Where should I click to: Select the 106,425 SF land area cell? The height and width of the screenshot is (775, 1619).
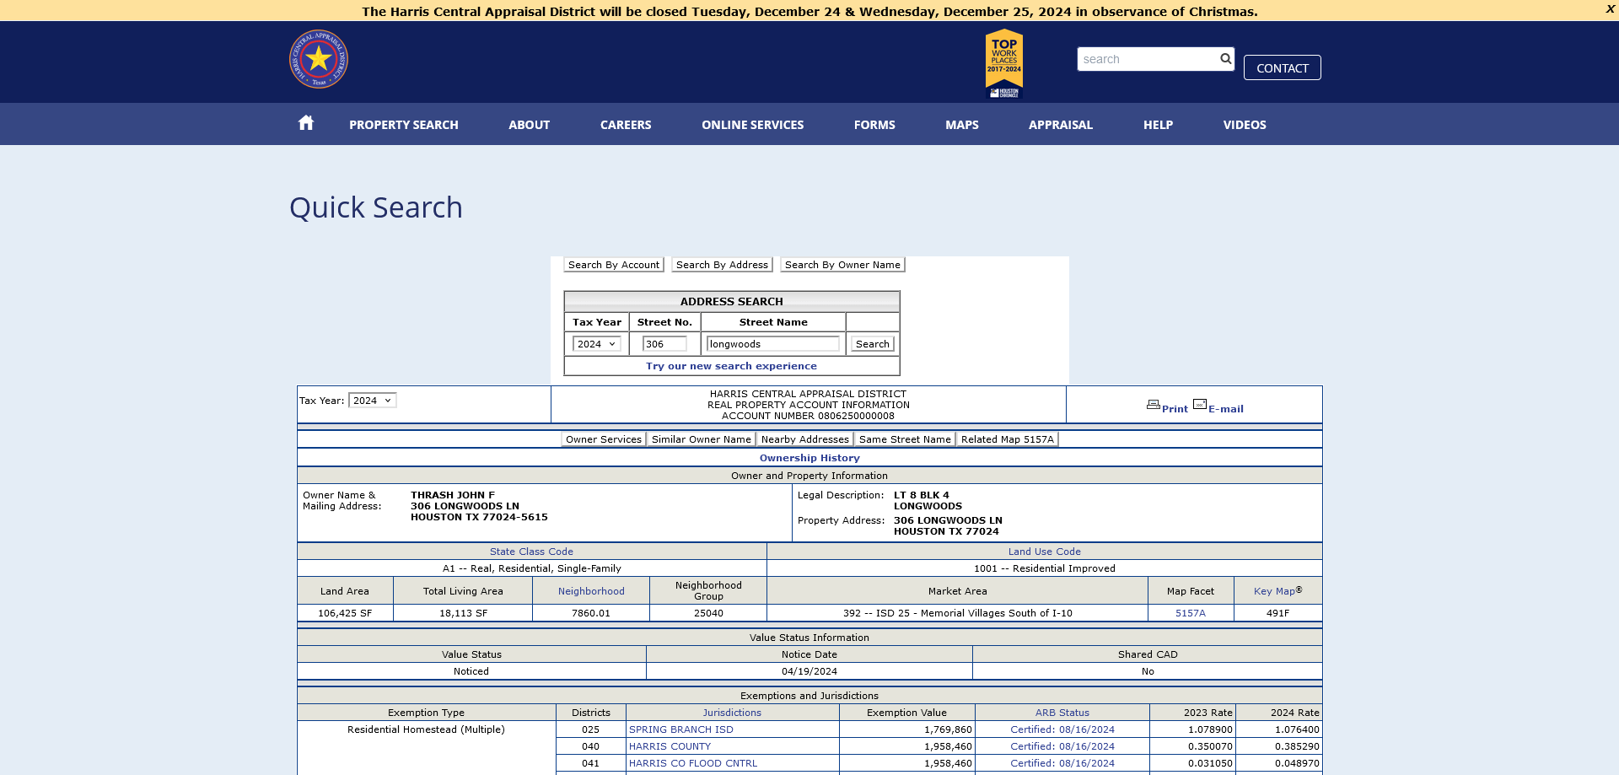(x=345, y=613)
